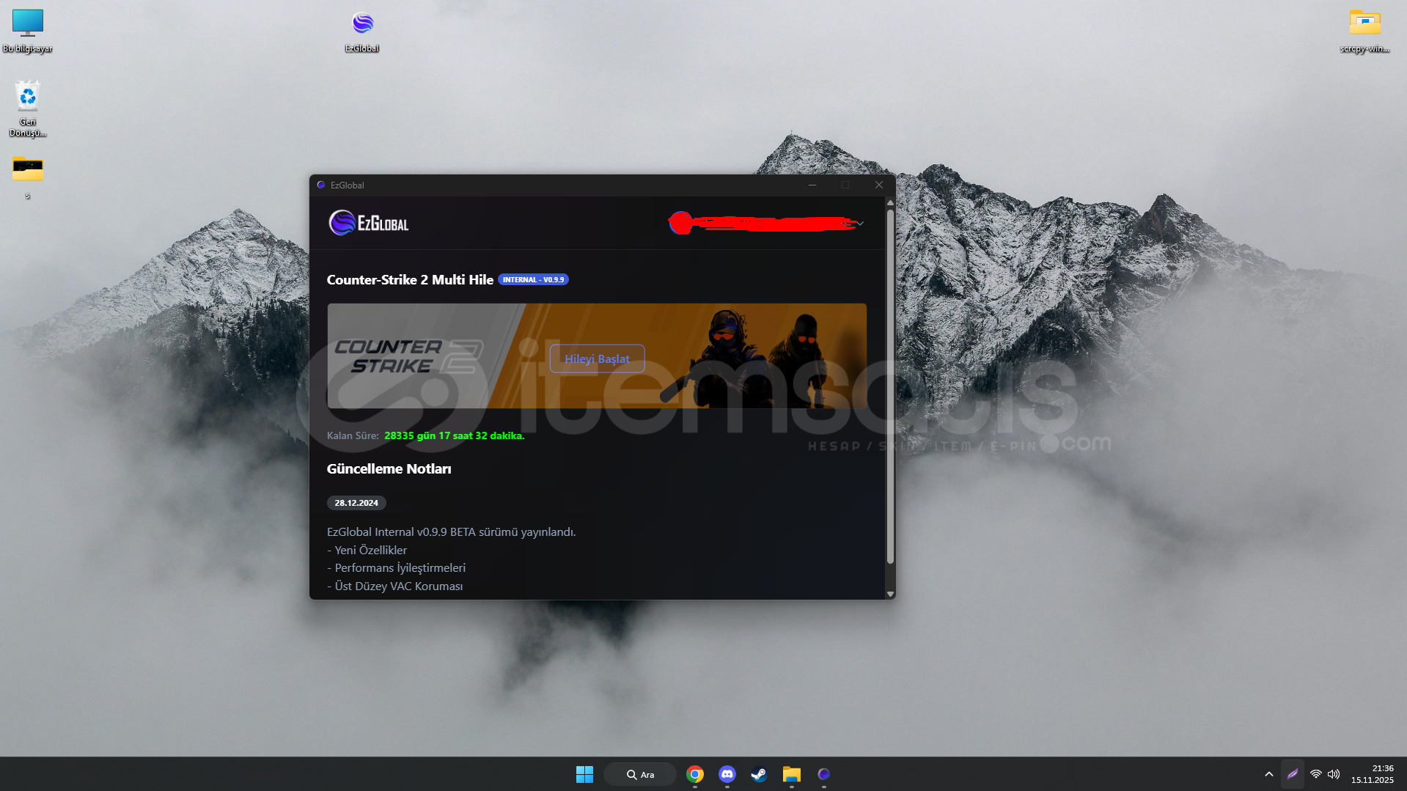Click the line "- Üst Düzey VAC Koruması"
The image size is (1407, 791).
pyautogui.click(x=394, y=586)
